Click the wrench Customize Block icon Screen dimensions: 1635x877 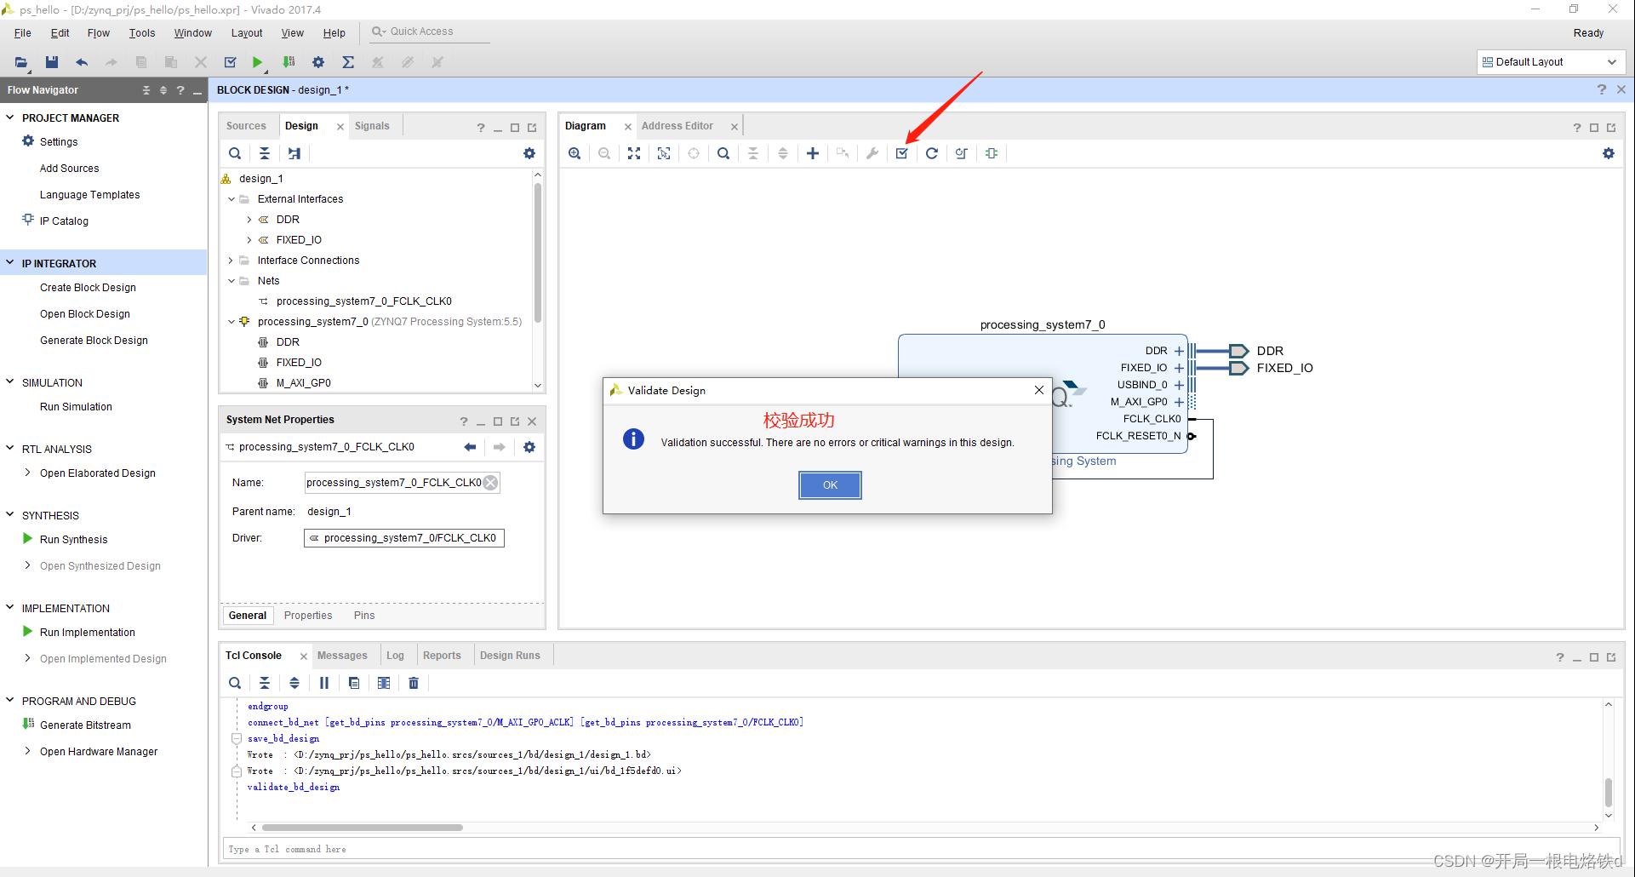[872, 153]
